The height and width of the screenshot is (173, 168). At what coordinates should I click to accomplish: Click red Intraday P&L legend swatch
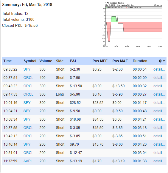[x=127, y=7]
